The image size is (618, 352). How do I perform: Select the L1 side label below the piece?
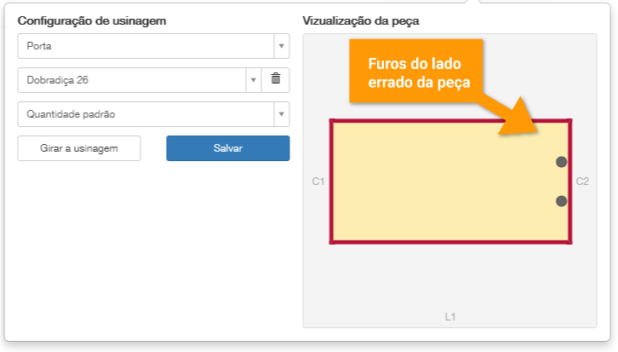[x=450, y=317]
